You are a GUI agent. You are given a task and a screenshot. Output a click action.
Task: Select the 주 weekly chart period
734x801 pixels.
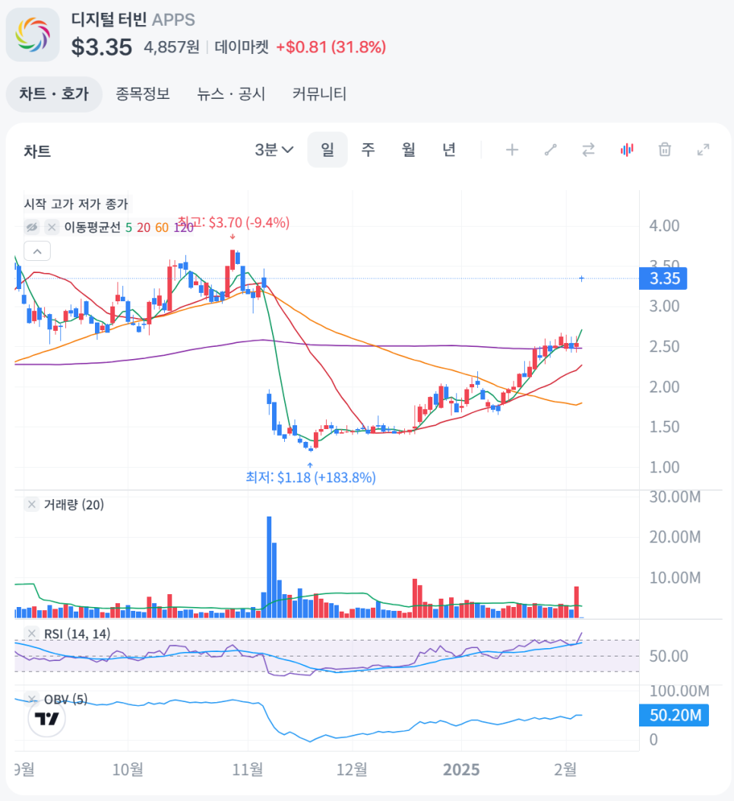pyautogui.click(x=368, y=150)
